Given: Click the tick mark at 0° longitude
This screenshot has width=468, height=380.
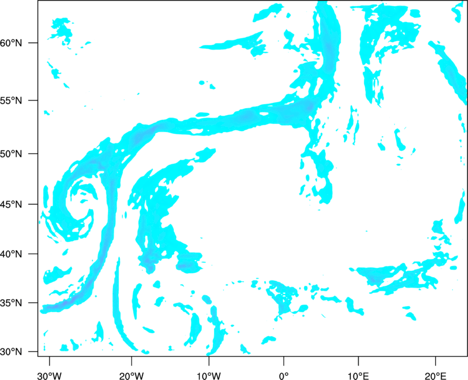Looking at the screenshot, I should (x=284, y=361).
